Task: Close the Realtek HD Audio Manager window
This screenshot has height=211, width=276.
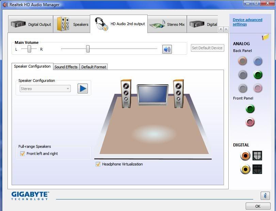Action: (x=267, y=3)
